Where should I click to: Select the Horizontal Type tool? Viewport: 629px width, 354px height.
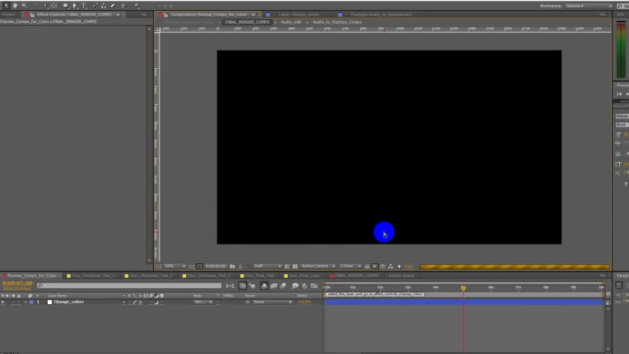(x=84, y=6)
